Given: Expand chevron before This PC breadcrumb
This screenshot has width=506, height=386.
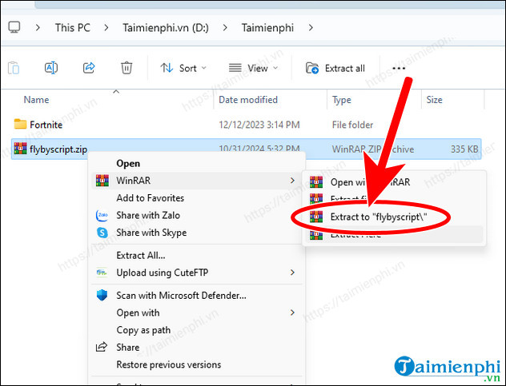Looking at the screenshot, I should [38, 28].
